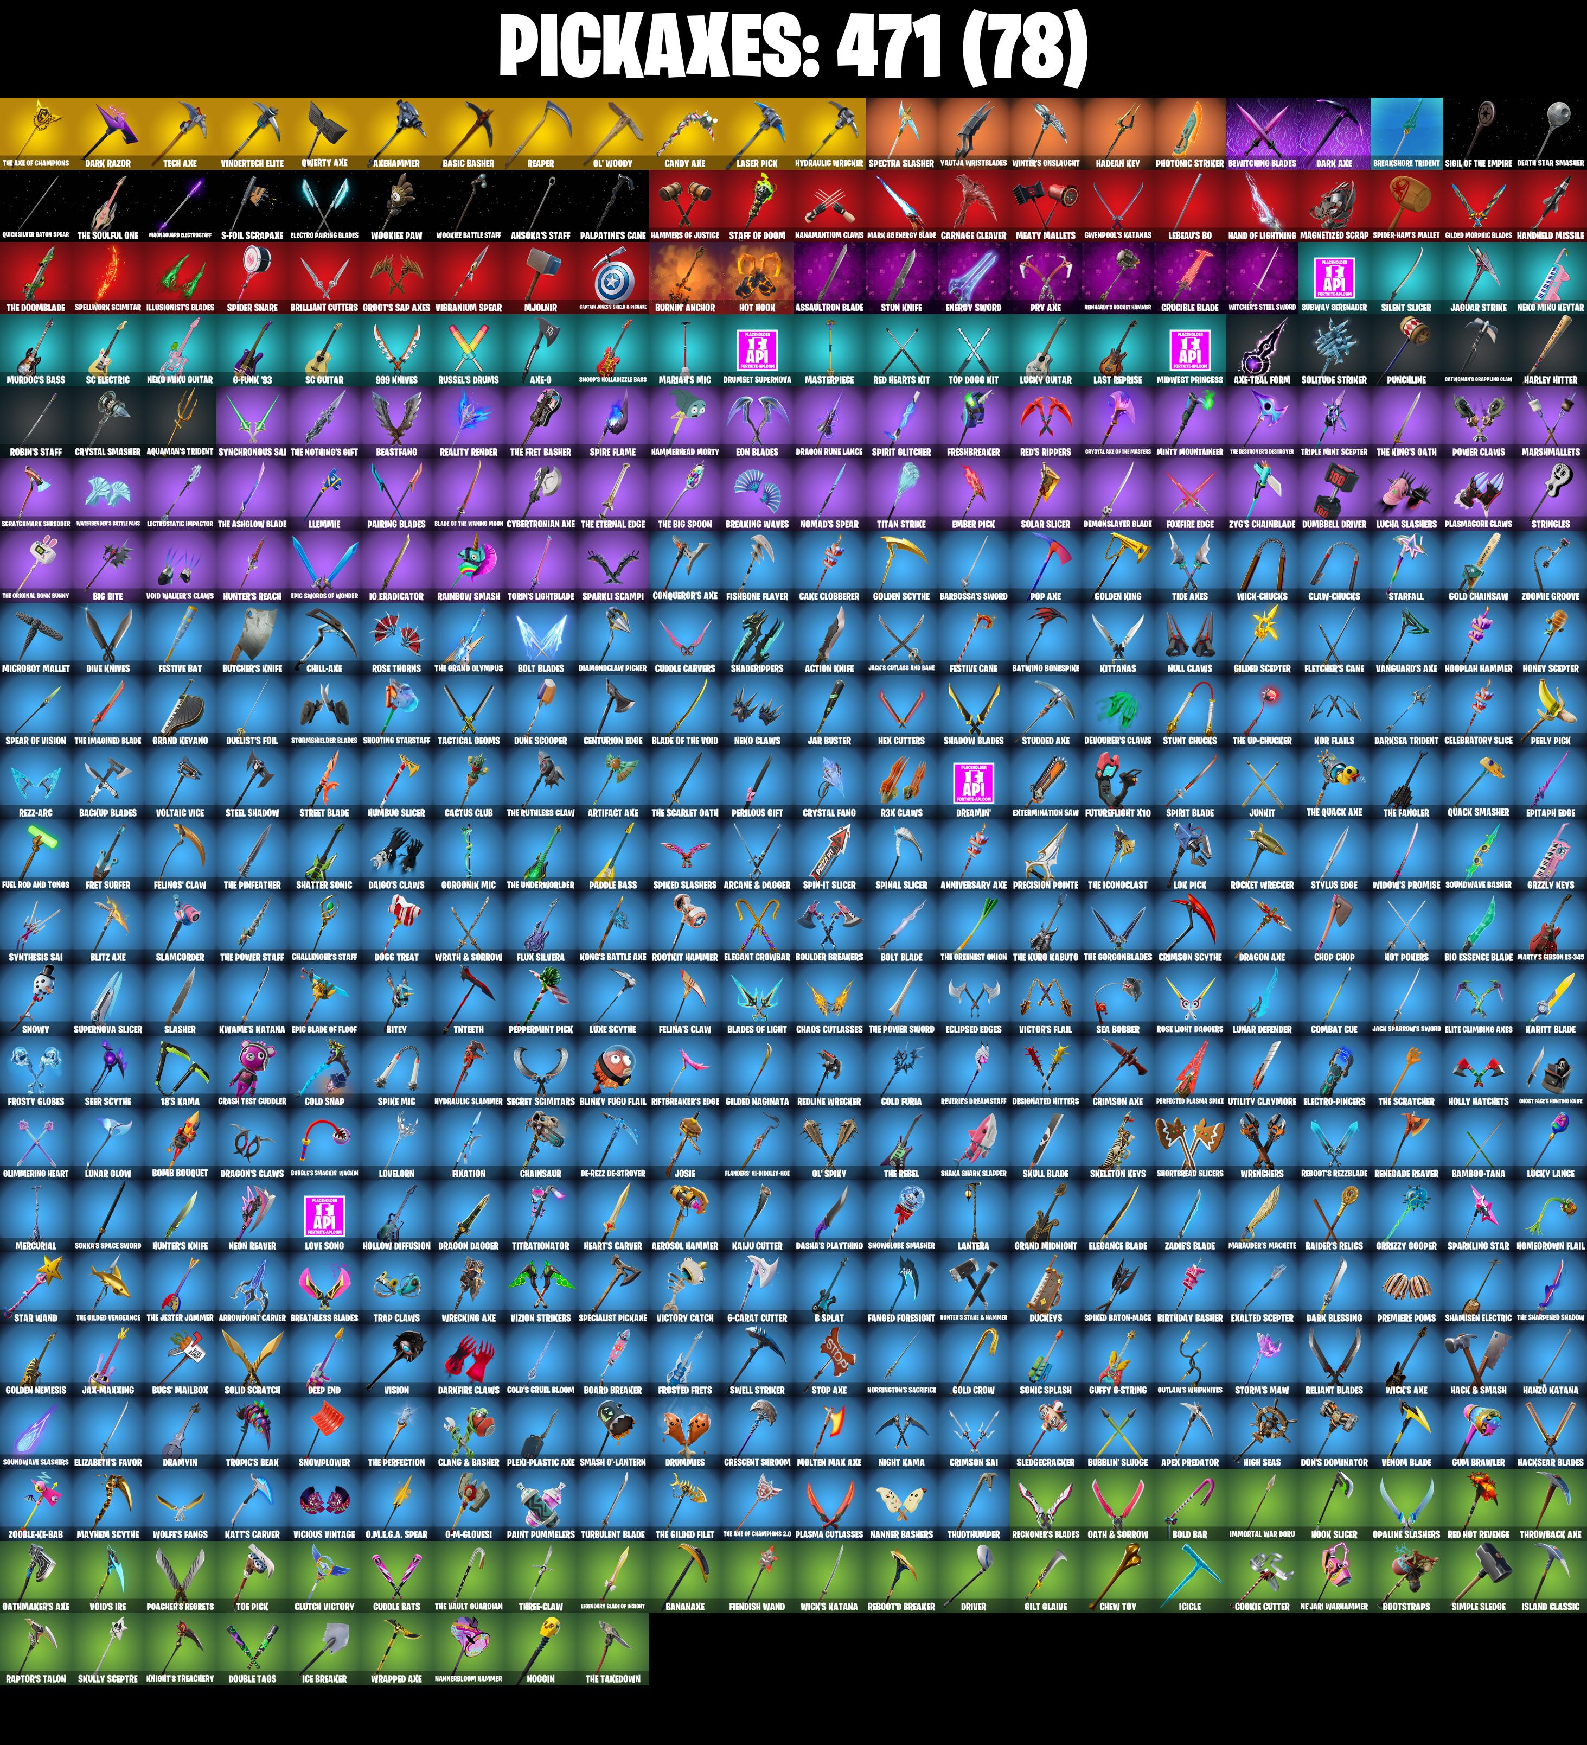Select the Starfall pickaxe
Screen dimensions: 1587x1745
[x=1406, y=567]
